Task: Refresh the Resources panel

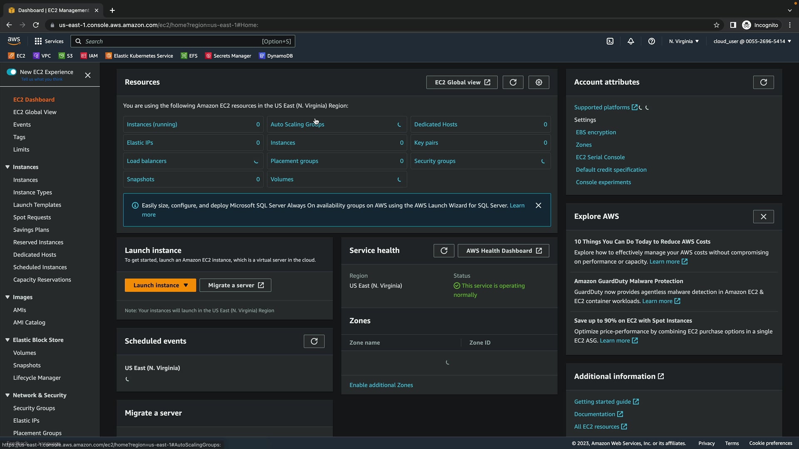Action: click(x=513, y=82)
